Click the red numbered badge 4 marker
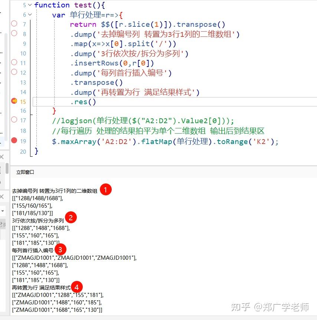 point(77,287)
